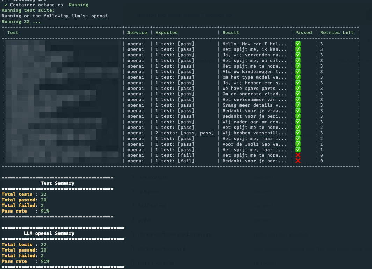372x269 pixels.
Task: Click the "Result" column header
Action: 231,33
